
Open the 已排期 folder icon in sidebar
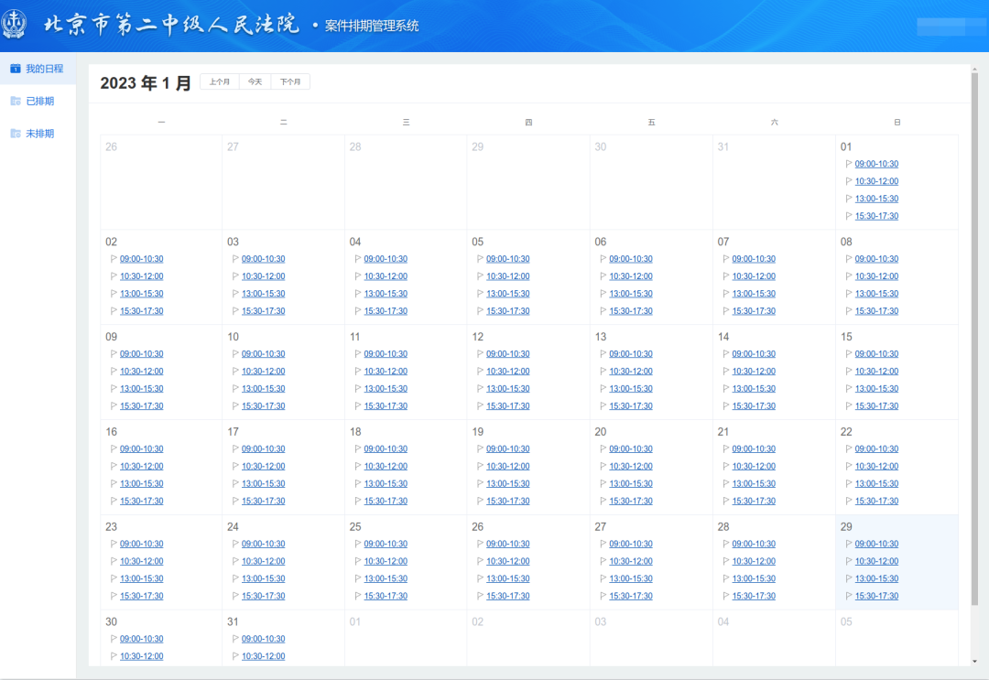(15, 101)
